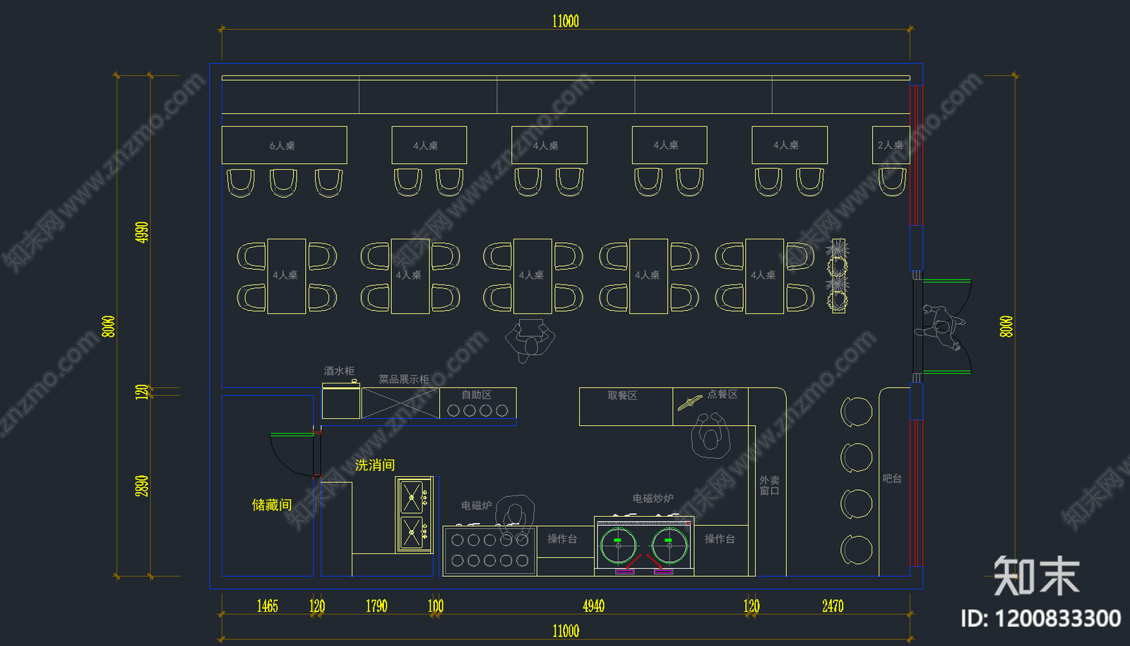Select the "洗消间" room label

374,465
